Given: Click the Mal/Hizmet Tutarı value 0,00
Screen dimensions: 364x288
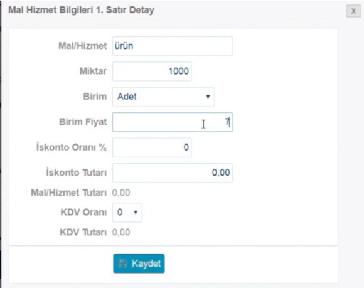Looking at the screenshot, I should point(121,193).
